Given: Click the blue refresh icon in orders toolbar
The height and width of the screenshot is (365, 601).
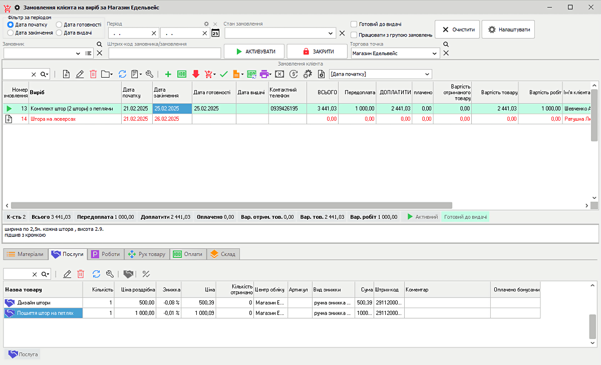Looking at the screenshot, I should pyautogui.click(x=122, y=74).
